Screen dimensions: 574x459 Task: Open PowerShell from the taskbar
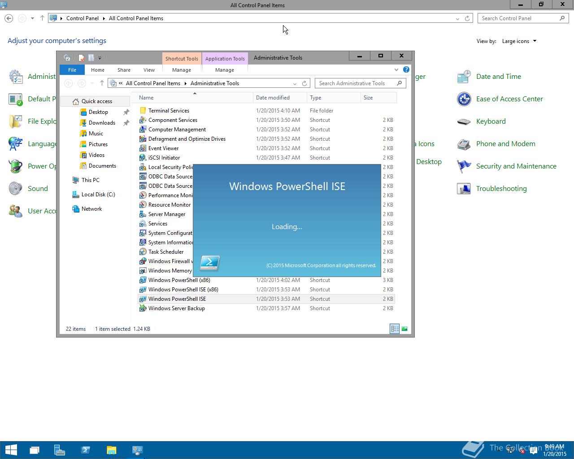tap(86, 450)
